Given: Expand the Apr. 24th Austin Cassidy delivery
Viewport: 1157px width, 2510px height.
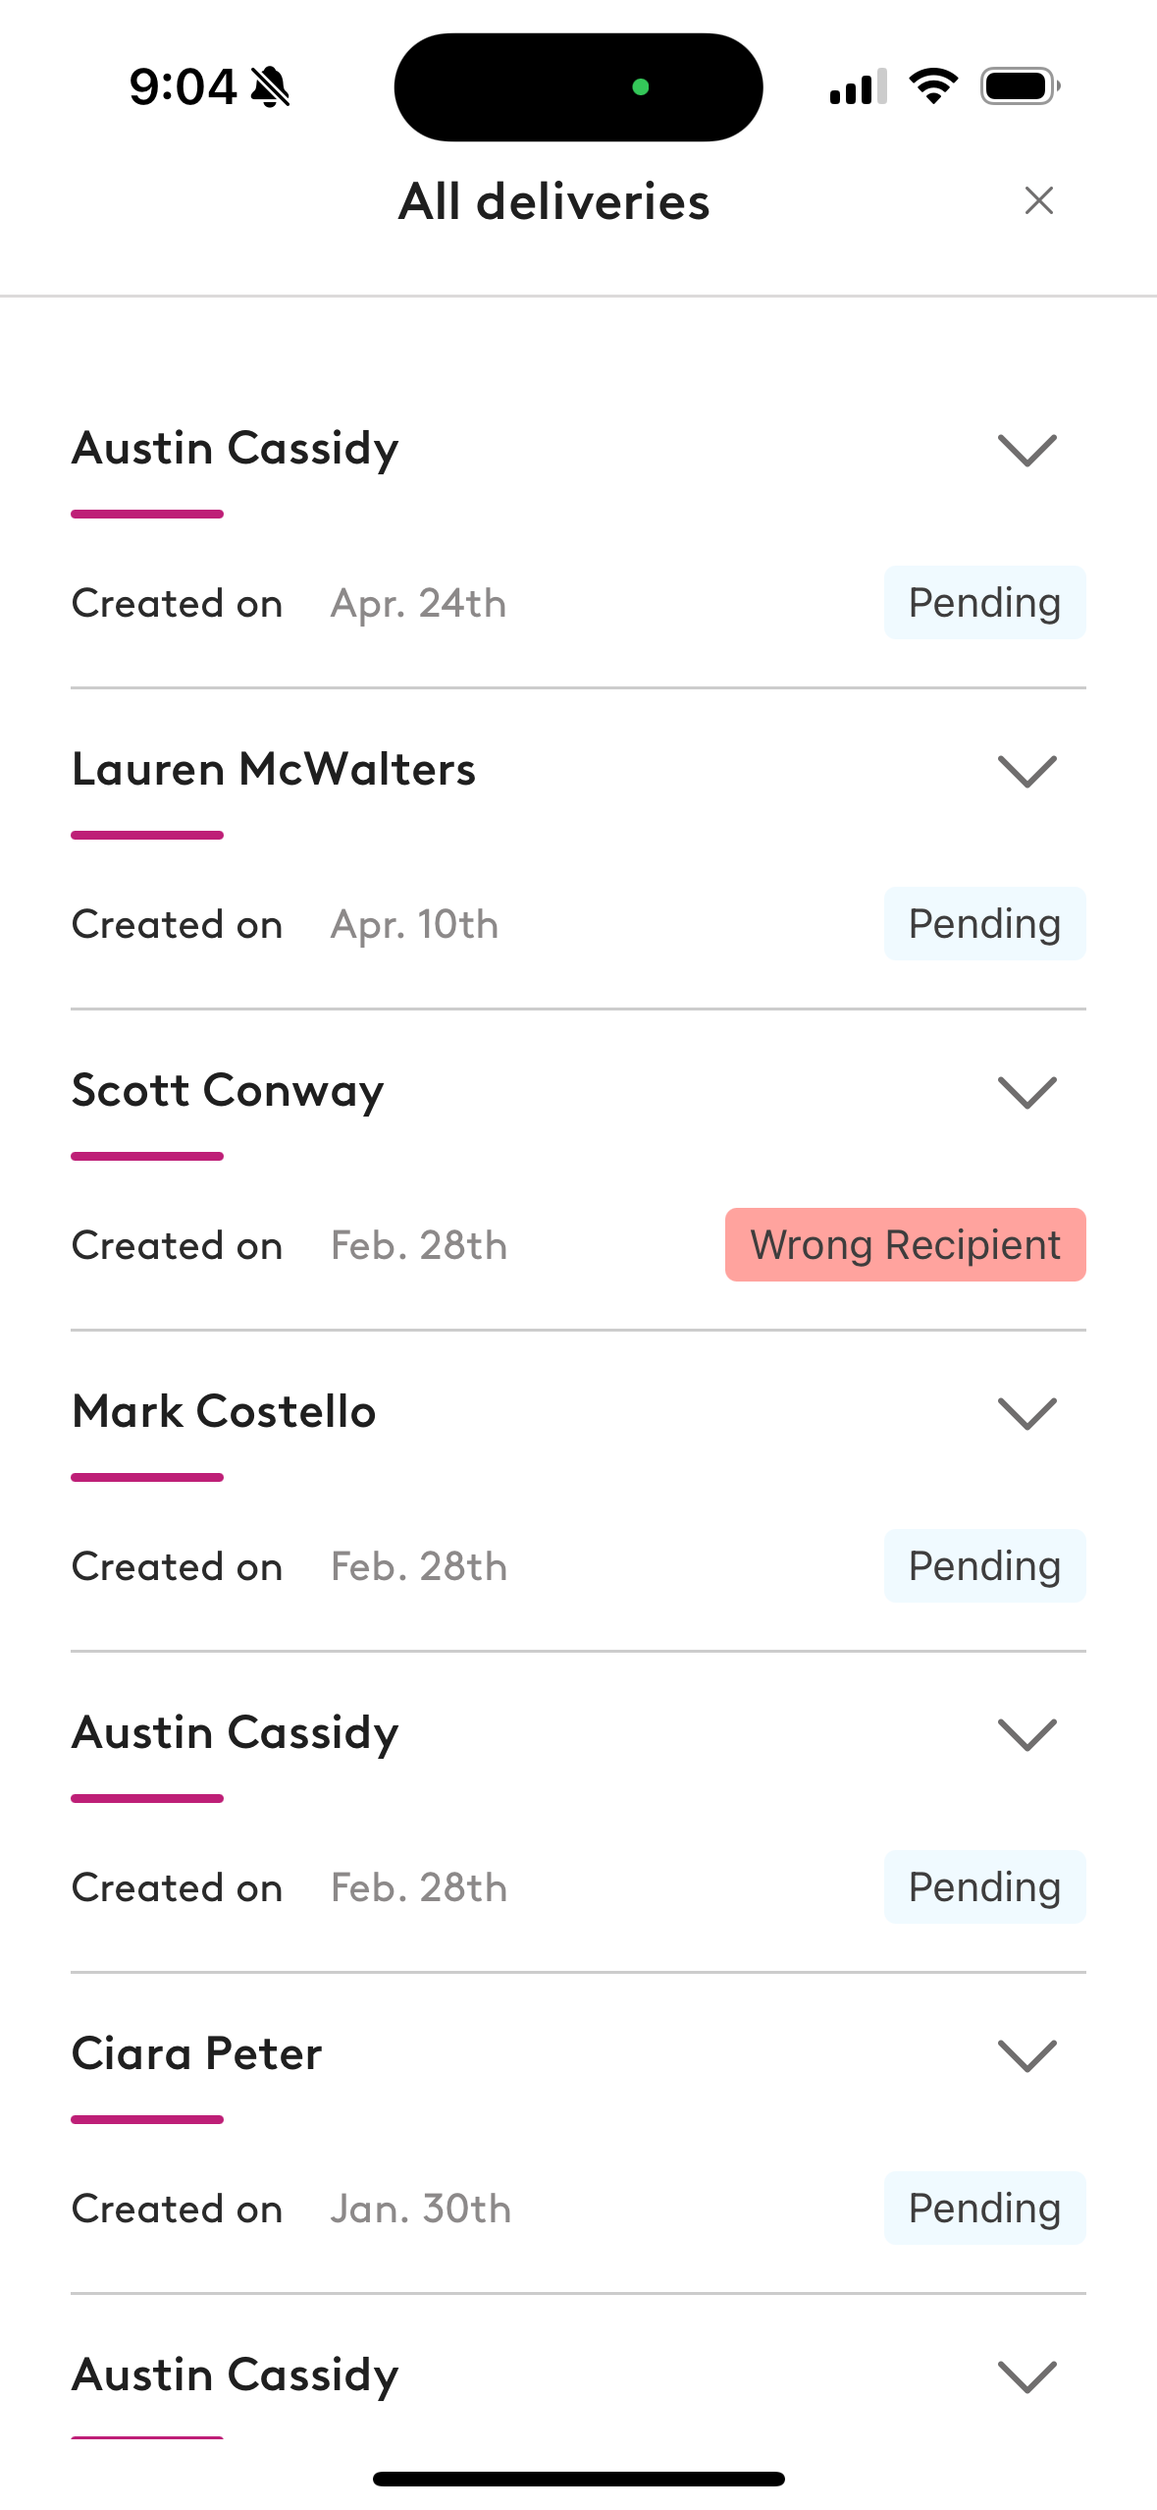Looking at the screenshot, I should (x=1026, y=450).
